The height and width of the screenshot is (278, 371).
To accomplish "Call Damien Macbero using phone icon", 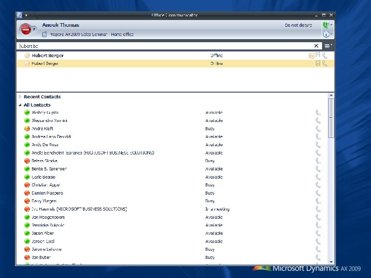I will [318, 193].
